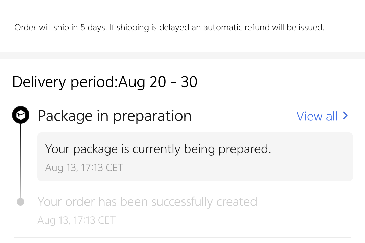
Task: Select "Your order has been successfully created" entry
Action: (147, 202)
